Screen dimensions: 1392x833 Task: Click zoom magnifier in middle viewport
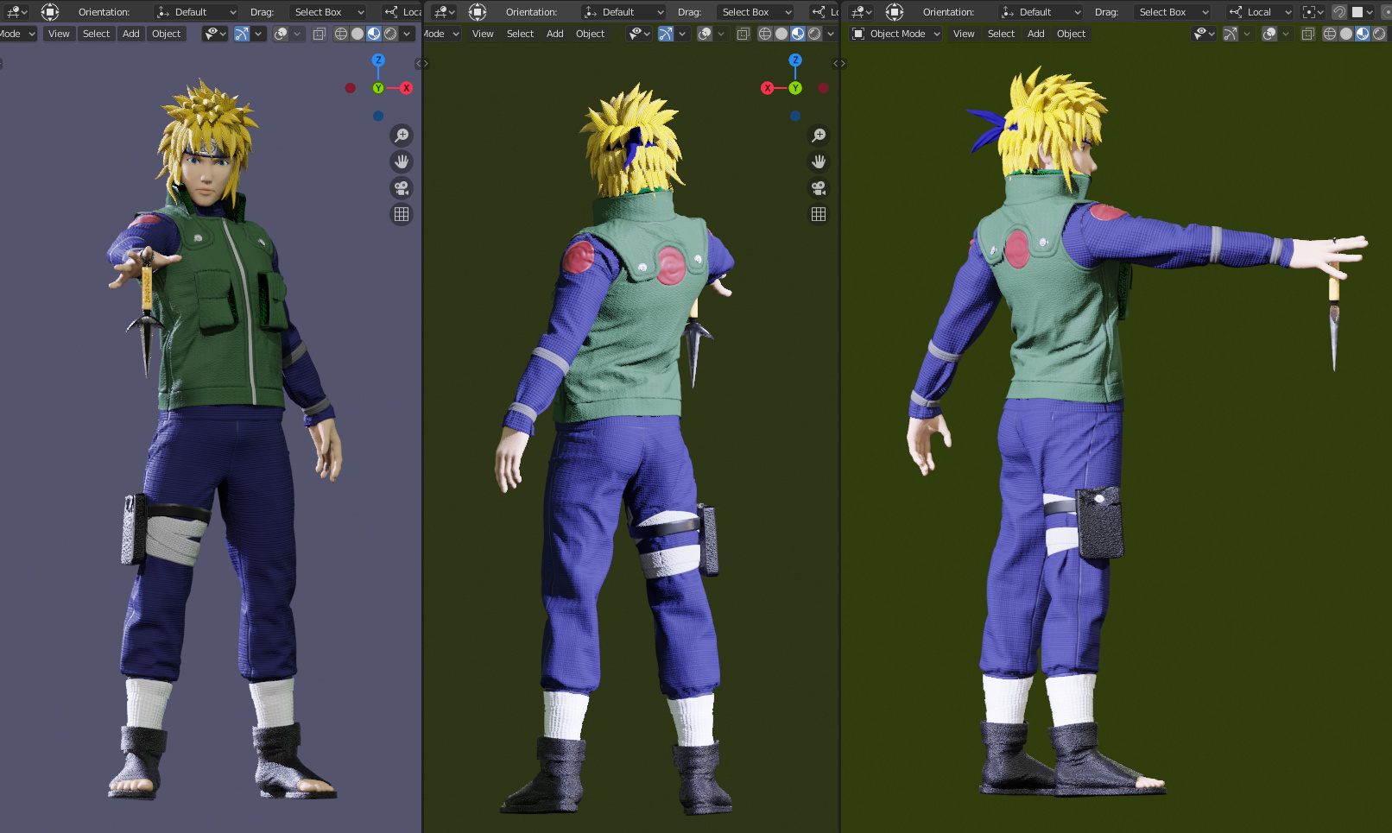point(819,136)
